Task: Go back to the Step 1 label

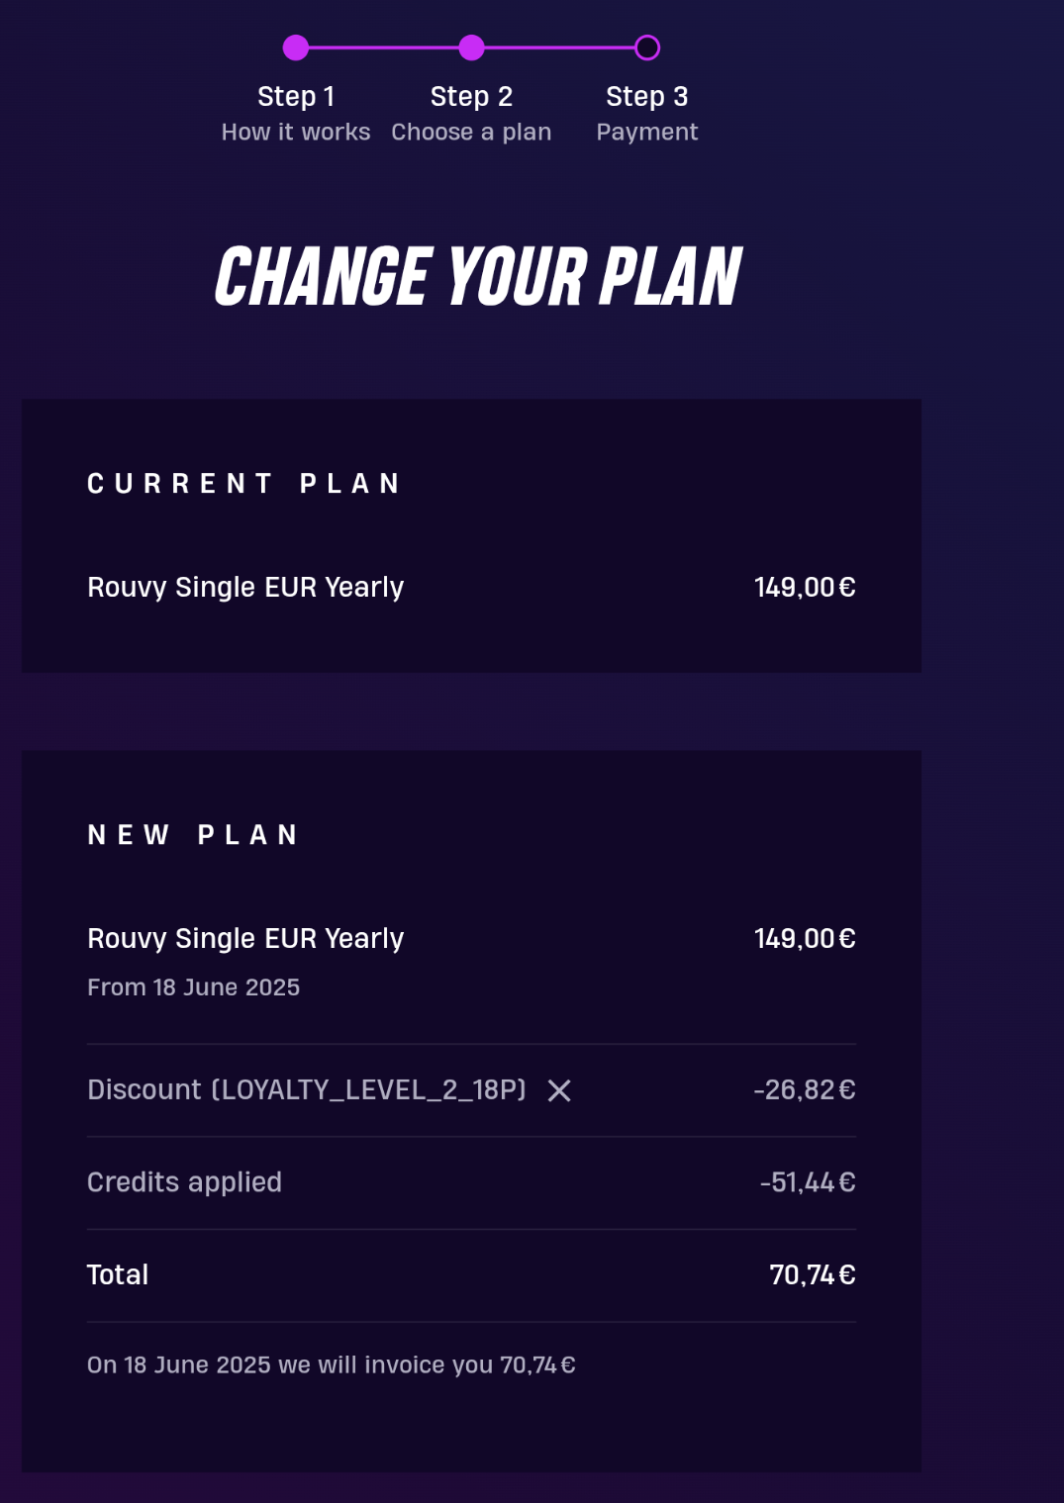Action: tap(296, 96)
